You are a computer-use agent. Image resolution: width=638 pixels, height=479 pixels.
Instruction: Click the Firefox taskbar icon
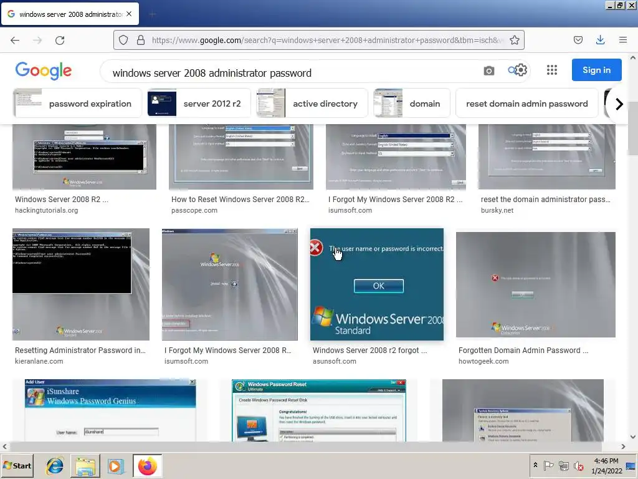coord(147,465)
